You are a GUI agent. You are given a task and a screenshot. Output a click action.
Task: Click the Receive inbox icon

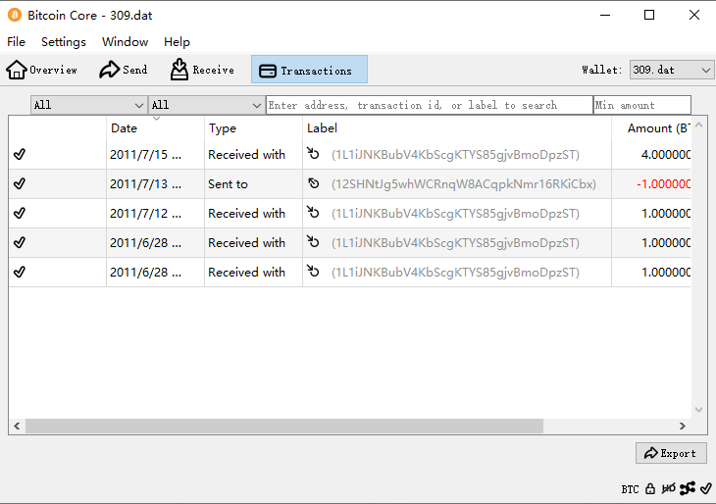point(179,70)
